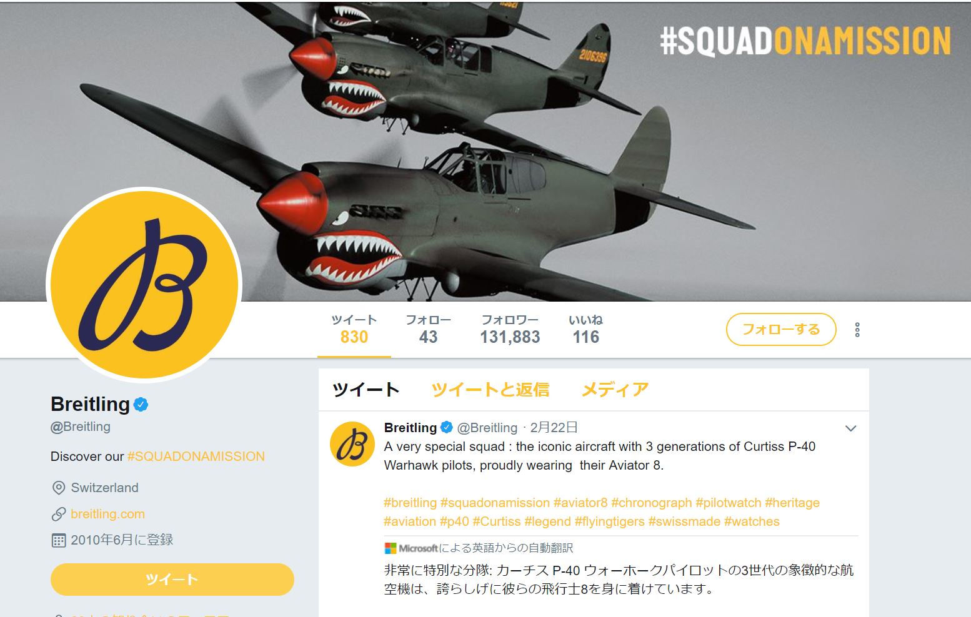Expand the tweet options chevron

coord(850,428)
